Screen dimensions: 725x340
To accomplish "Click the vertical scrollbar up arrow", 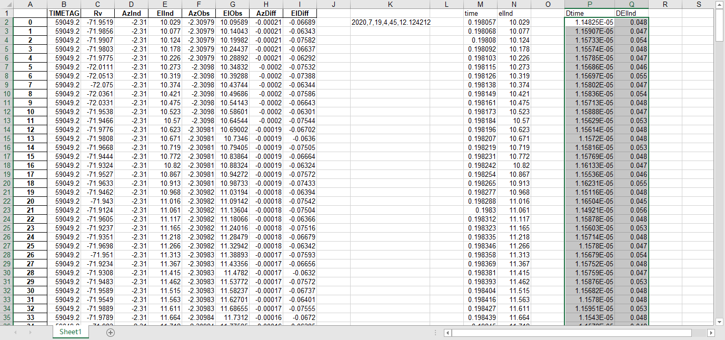I will pos(719,5).
